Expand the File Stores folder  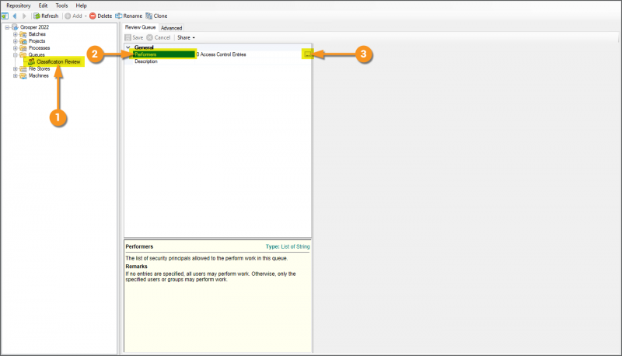[x=15, y=69]
